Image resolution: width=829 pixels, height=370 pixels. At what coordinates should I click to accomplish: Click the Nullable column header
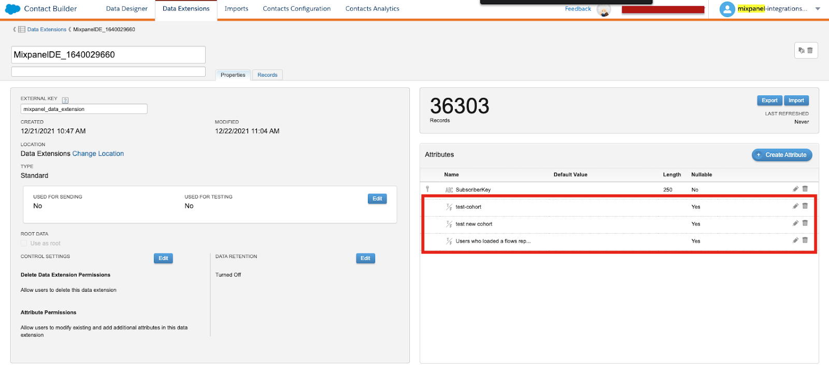tap(702, 175)
